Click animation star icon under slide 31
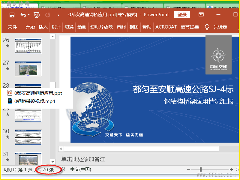This screenshot has width=240, height=180. pyautogui.click(x=7, y=160)
